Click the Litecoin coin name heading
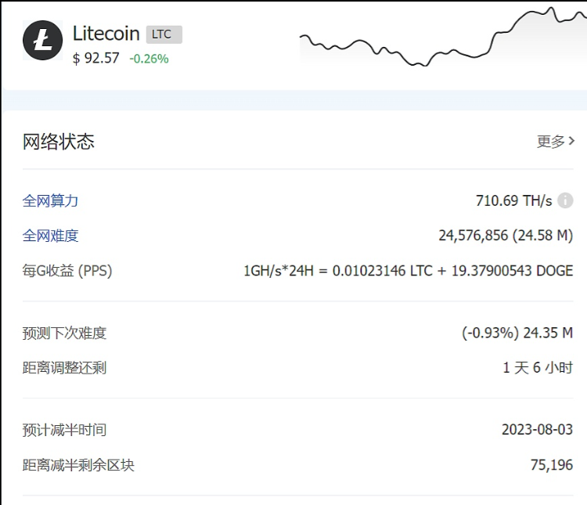 coord(106,34)
